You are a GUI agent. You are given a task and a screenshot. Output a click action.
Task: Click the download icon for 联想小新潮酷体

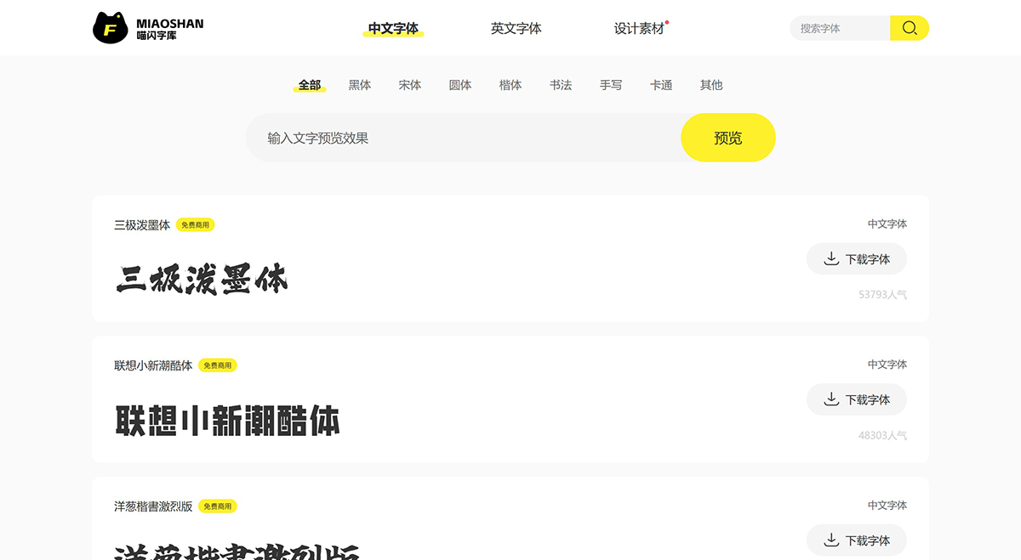coord(831,399)
